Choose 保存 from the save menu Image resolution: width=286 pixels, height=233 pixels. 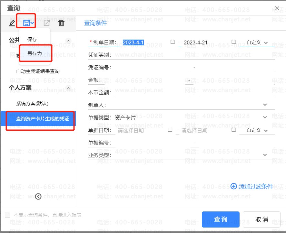coord(32,39)
